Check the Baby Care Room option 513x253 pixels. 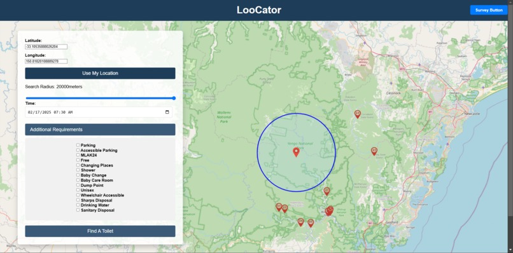78,180
